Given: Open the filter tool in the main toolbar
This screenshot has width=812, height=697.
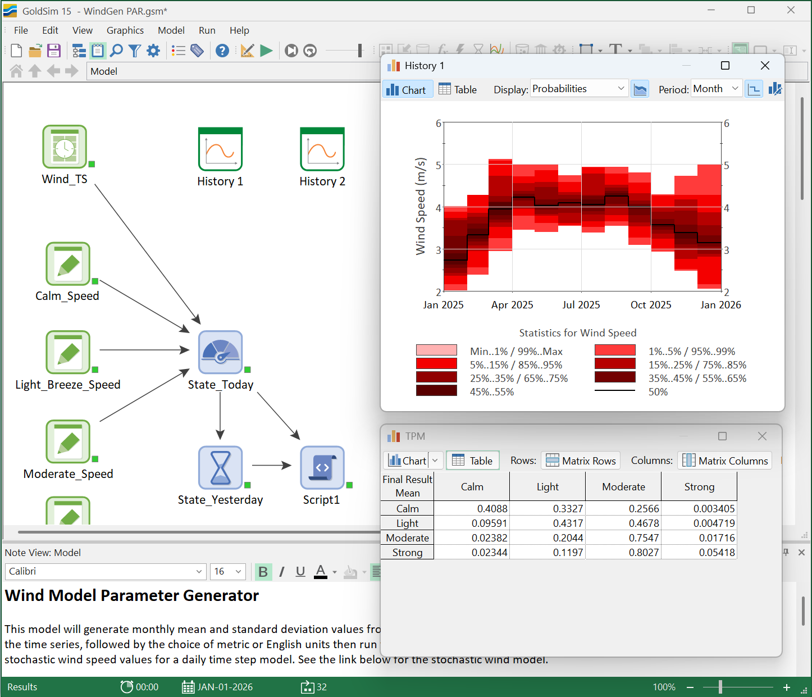Looking at the screenshot, I should (x=135, y=51).
